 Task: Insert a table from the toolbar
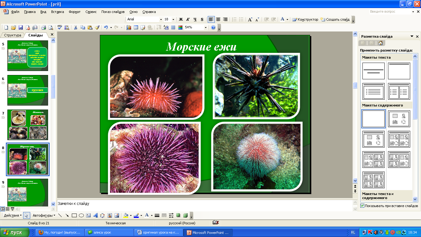point(136,27)
